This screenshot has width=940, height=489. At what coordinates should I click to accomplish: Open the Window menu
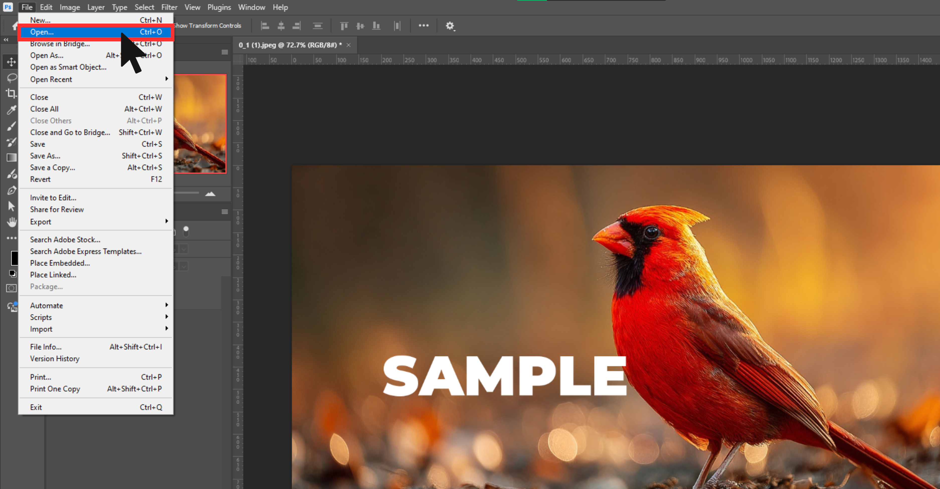click(251, 7)
